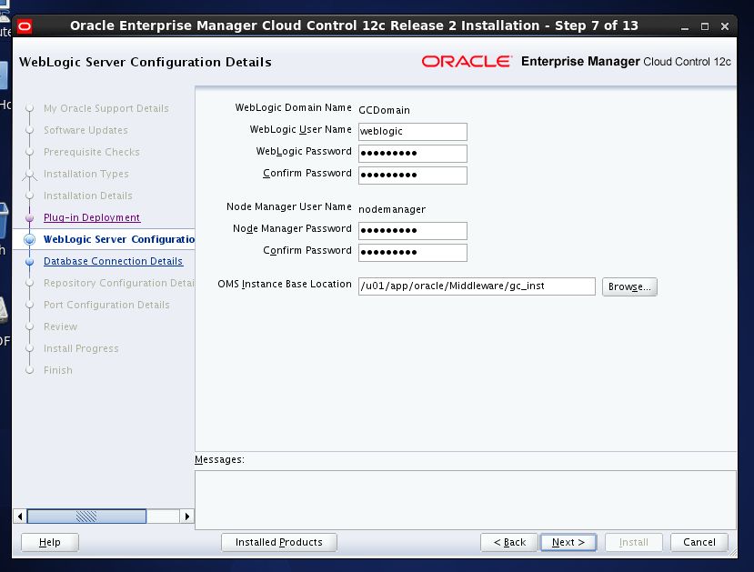Image resolution: width=754 pixels, height=572 pixels.
Task: Focus the WebLogic Password field
Action: click(412, 154)
